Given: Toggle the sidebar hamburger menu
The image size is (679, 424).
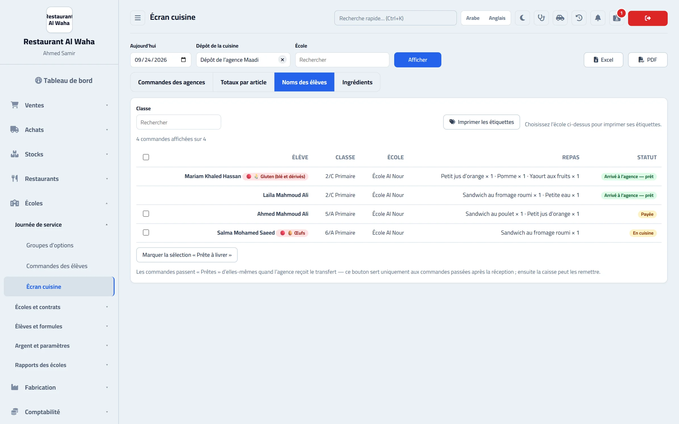Looking at the screenshot, I should 137,18.
